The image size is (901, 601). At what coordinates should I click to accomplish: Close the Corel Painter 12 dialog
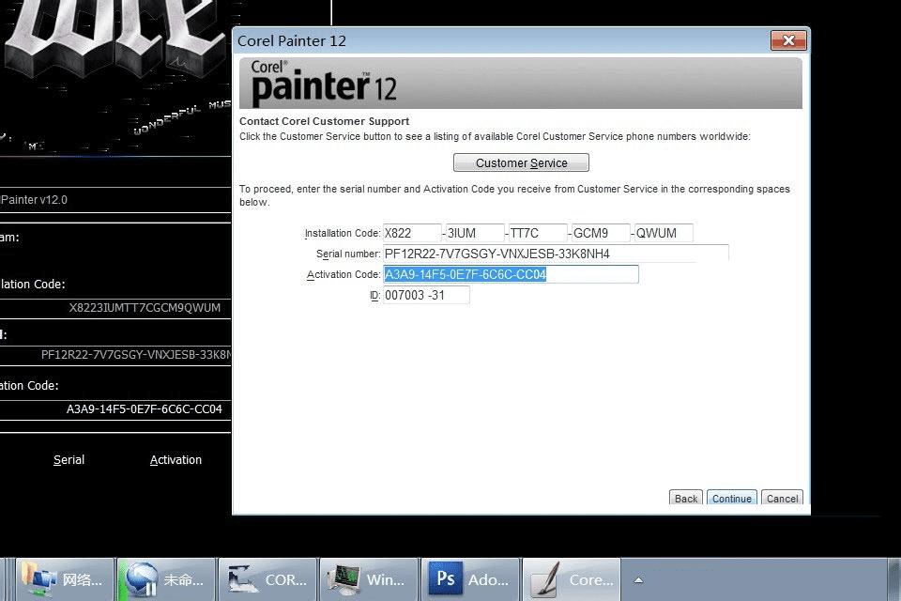(788, 40)
